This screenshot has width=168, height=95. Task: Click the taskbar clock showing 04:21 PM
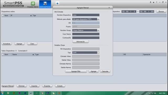[162, 93]
